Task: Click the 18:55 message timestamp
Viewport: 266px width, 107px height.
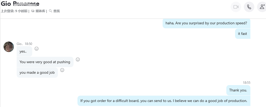Action: (x=246, y=83)
